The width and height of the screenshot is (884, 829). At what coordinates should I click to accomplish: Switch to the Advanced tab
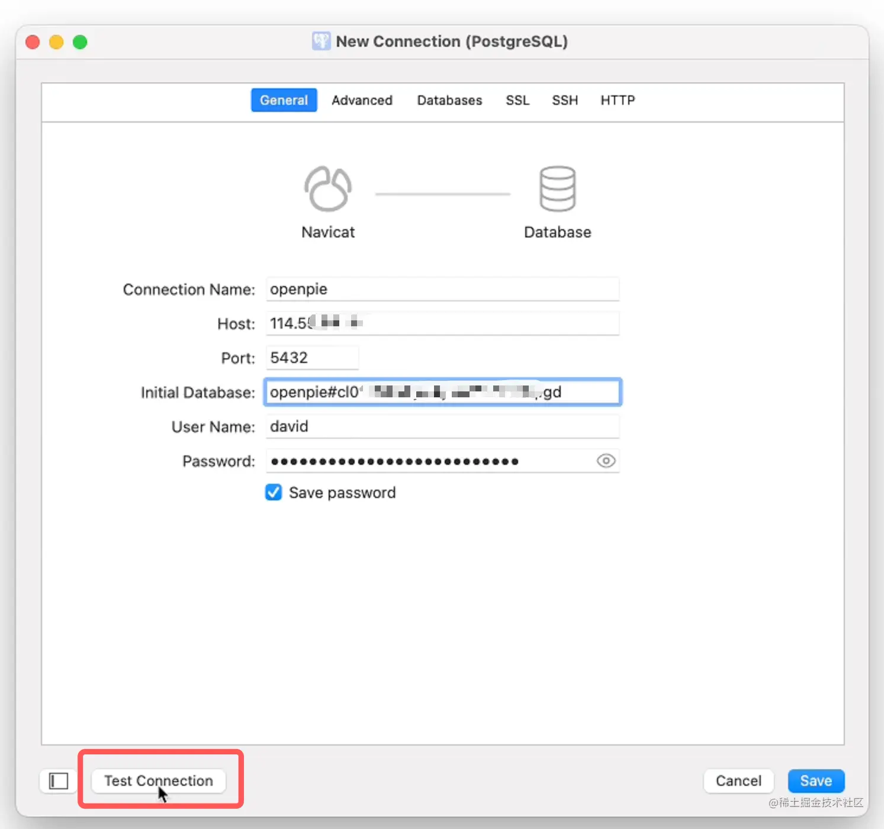click(362, 100)
